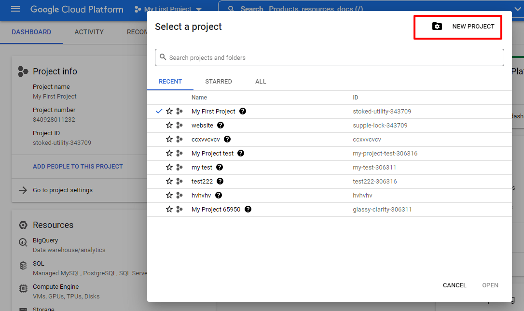Focus the Search projects and folders field
This screenshot has height=311, width=524.
(329, 57)
